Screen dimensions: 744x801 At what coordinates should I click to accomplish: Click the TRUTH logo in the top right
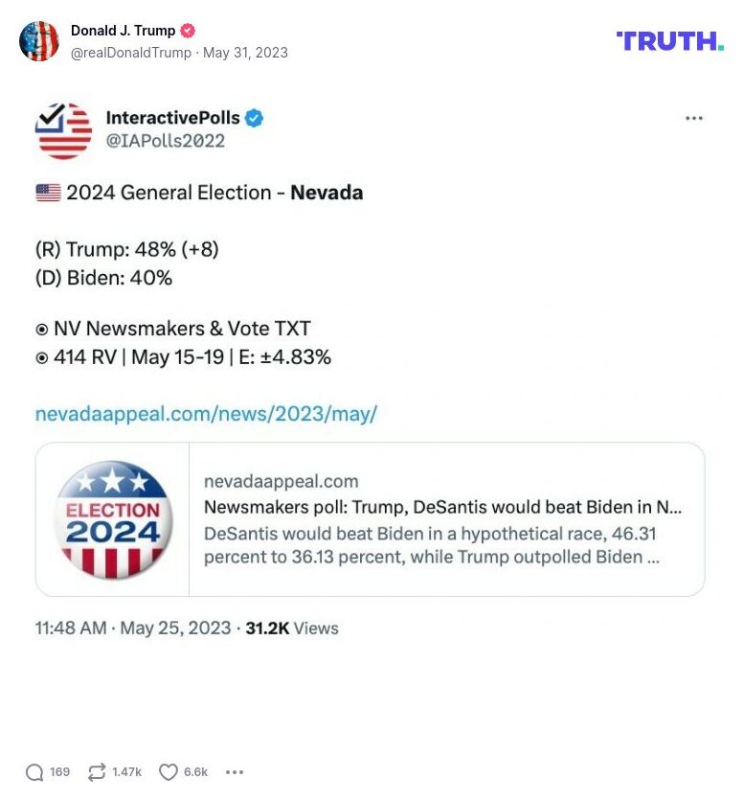click(x=668, y=42)
